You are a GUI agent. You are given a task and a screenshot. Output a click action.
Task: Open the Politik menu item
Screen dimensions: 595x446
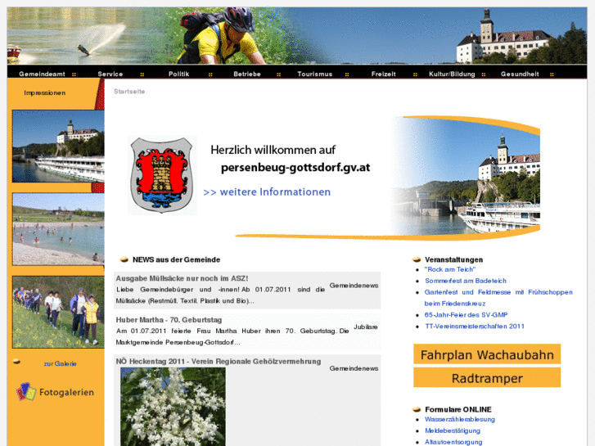coord(178,74)
